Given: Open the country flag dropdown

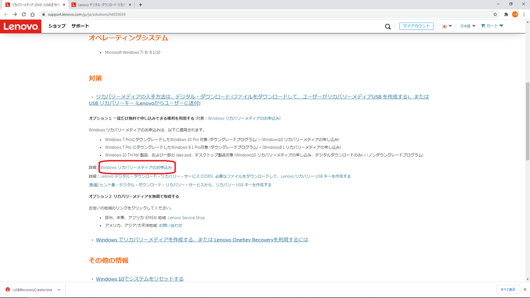Looking at the screenshot, I should pos(447,26).
